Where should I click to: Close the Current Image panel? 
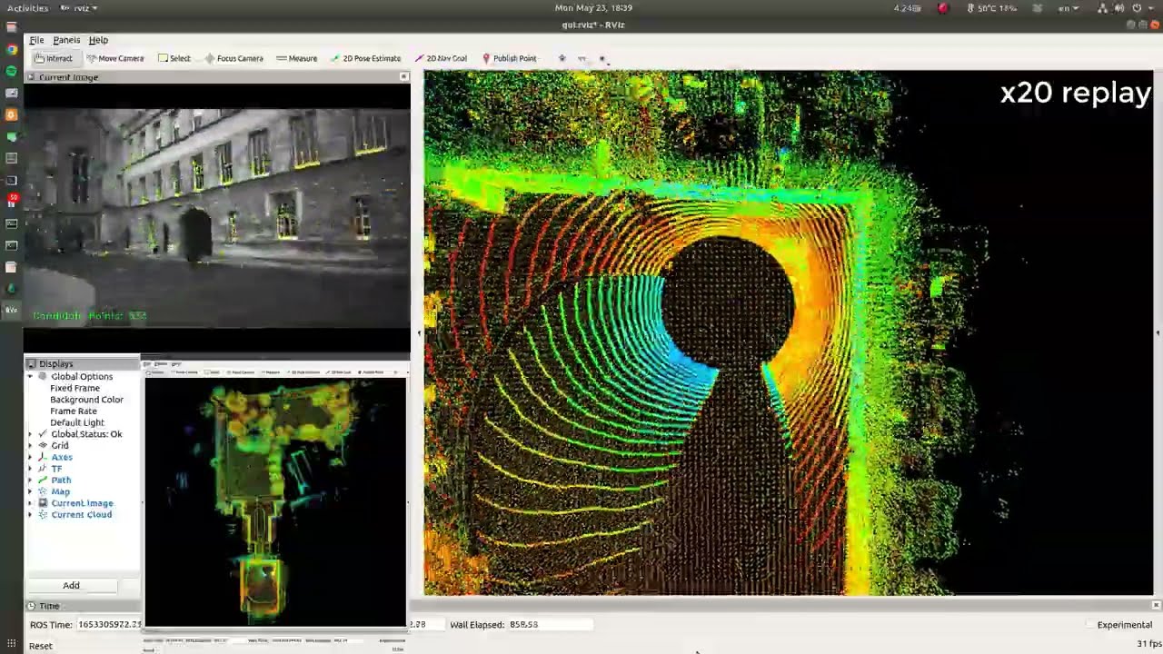pyautogui.click(x=404, y=77)
